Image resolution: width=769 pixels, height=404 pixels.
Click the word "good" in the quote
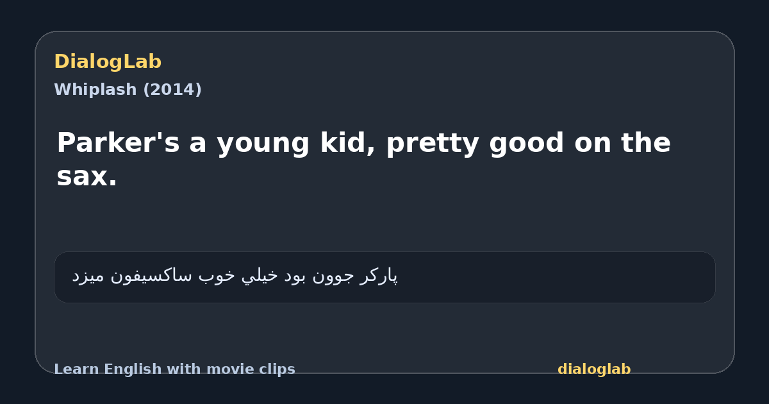pos(527,143)
